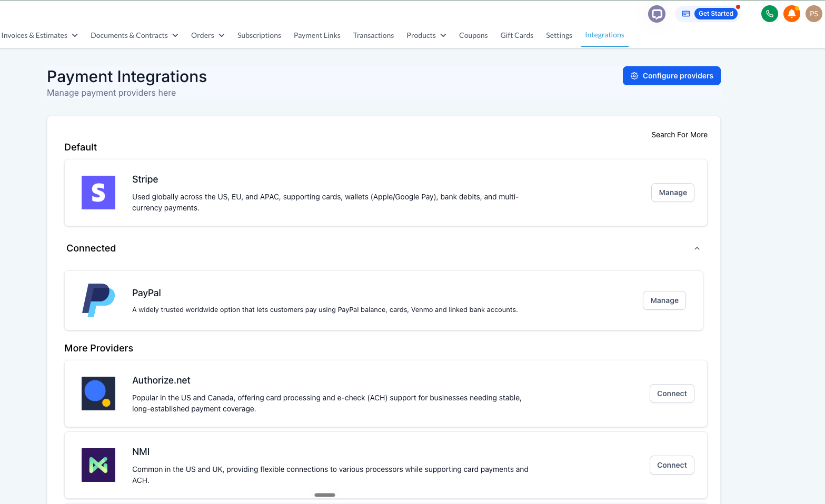Click the green phone dialer icon
The width and height of the screenshot is (825, 504).
pos(770,14)
